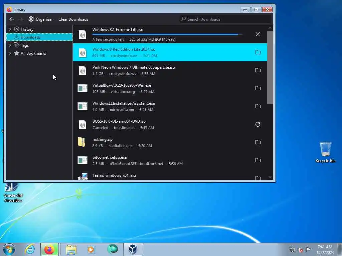Viewport: 342px width, 256px height.
Task: Select the History entry in sidebar
Action: (x=27, y=29)
